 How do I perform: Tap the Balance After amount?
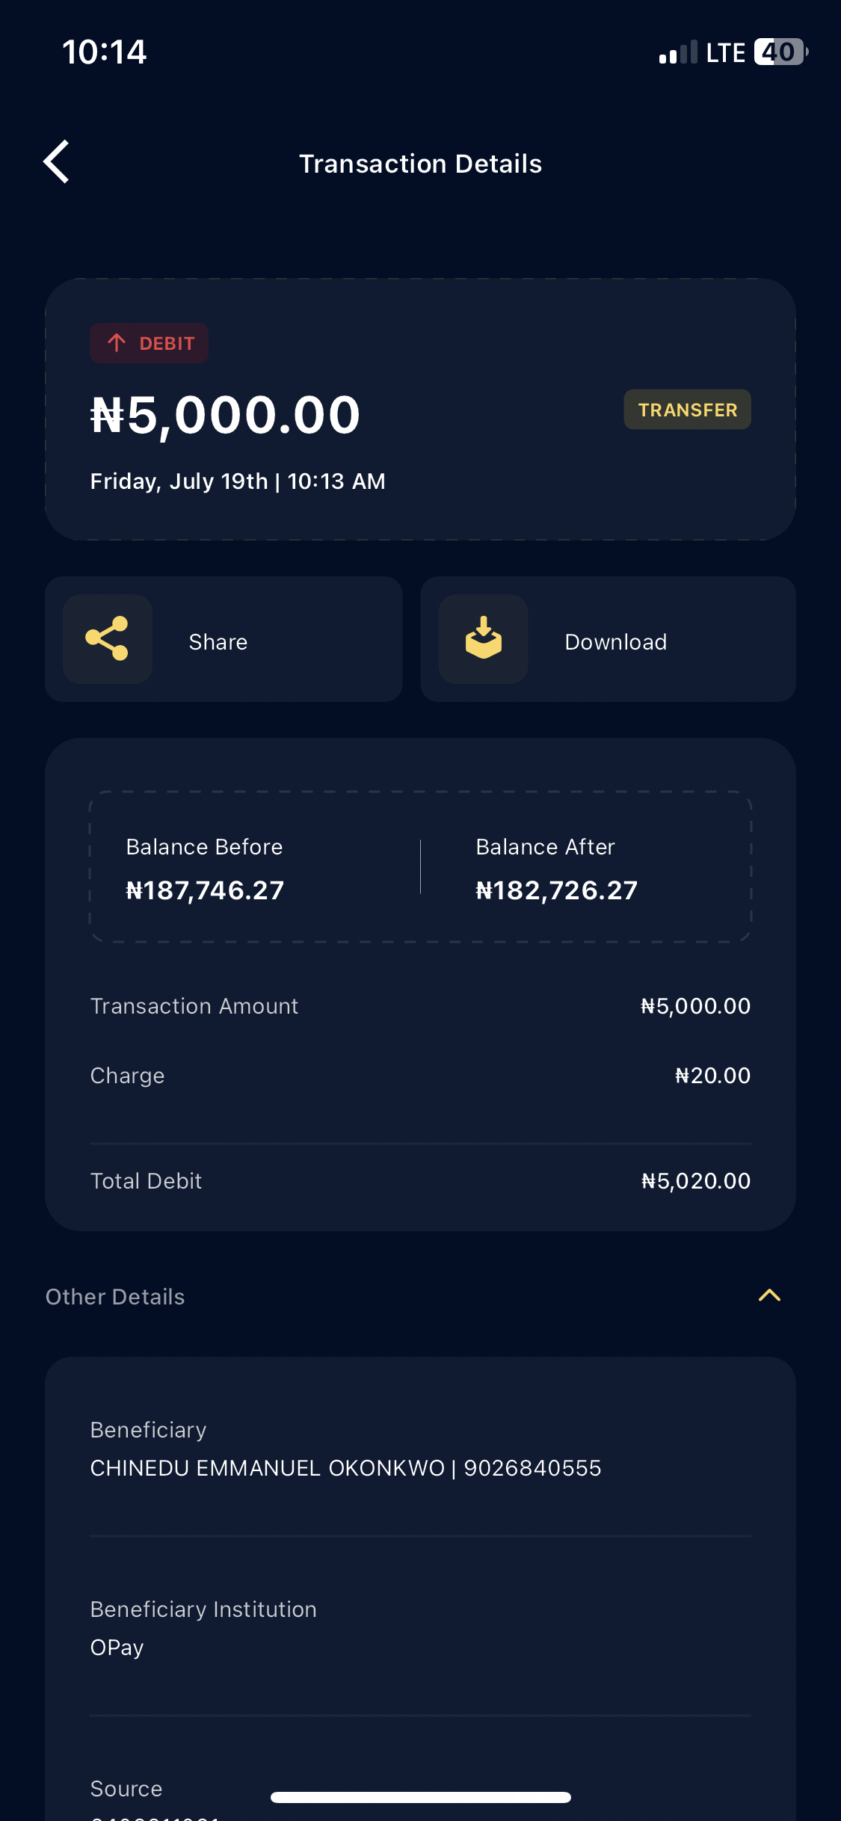click(x=556, y=890)
